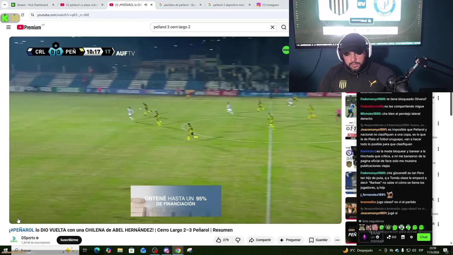Insert the Peñarol striped shield emote
The image size is (453, 255).
tap(362, 227)
